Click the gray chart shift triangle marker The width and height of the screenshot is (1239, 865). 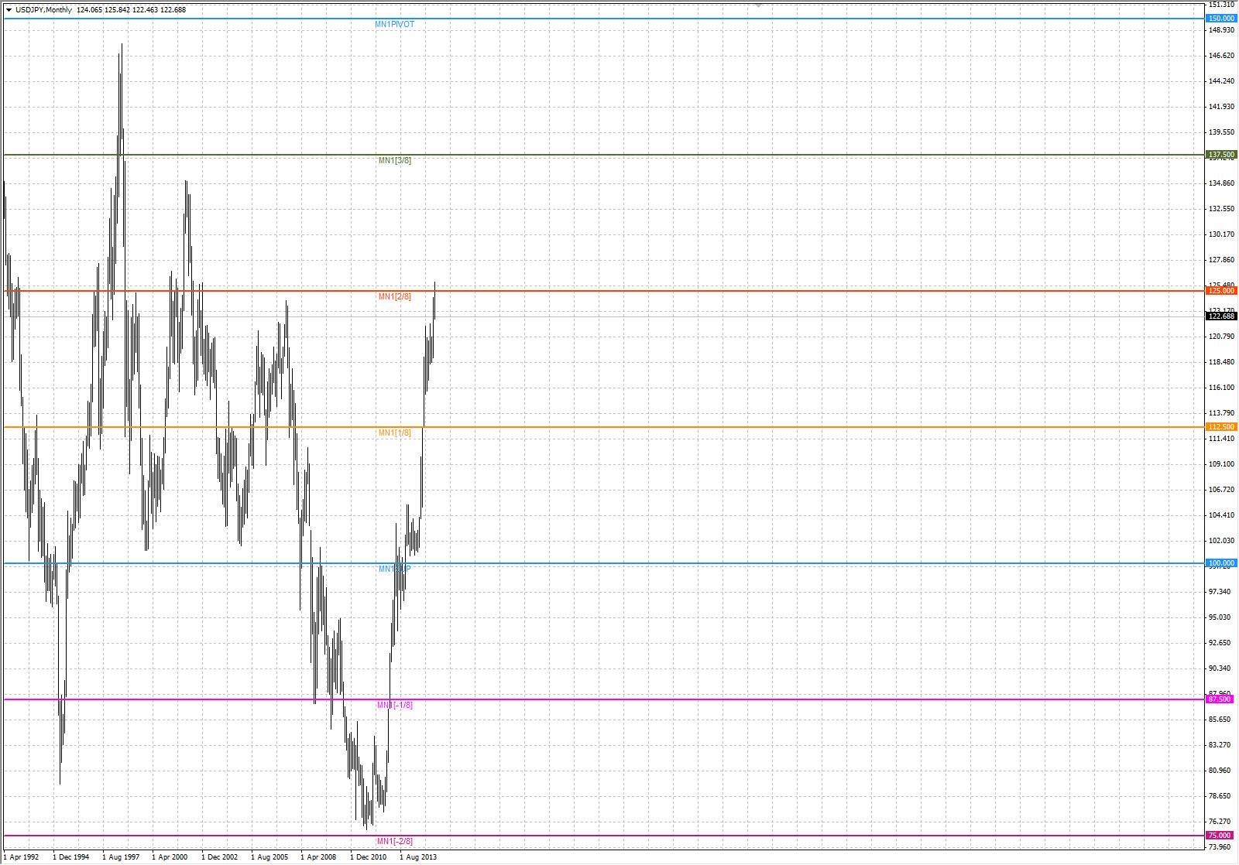[x=759, y=5]
